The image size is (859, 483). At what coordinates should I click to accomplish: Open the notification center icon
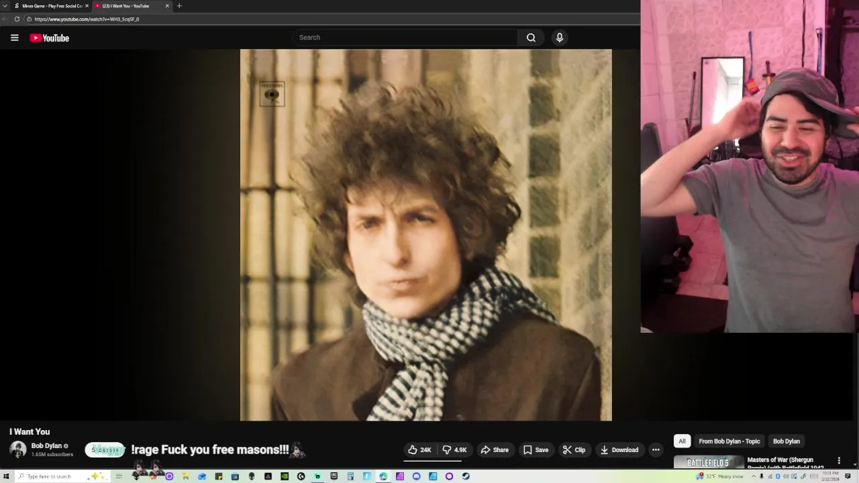pos(848,476)
